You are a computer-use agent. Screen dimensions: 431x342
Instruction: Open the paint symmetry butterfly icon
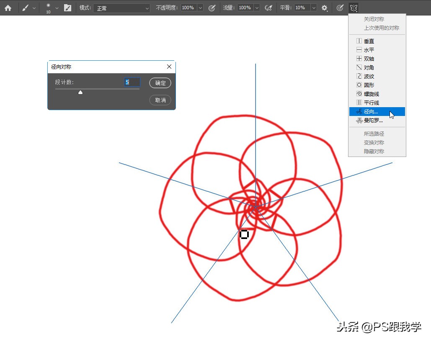point(354,7)
